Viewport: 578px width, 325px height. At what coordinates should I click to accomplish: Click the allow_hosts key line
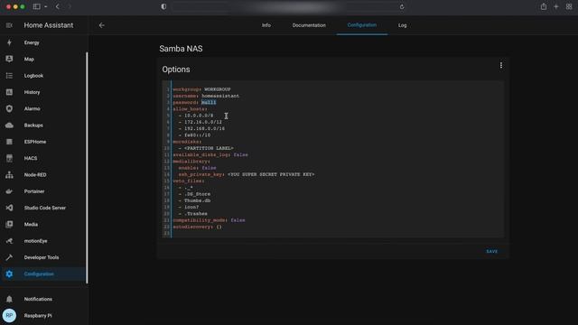point(190,109)
